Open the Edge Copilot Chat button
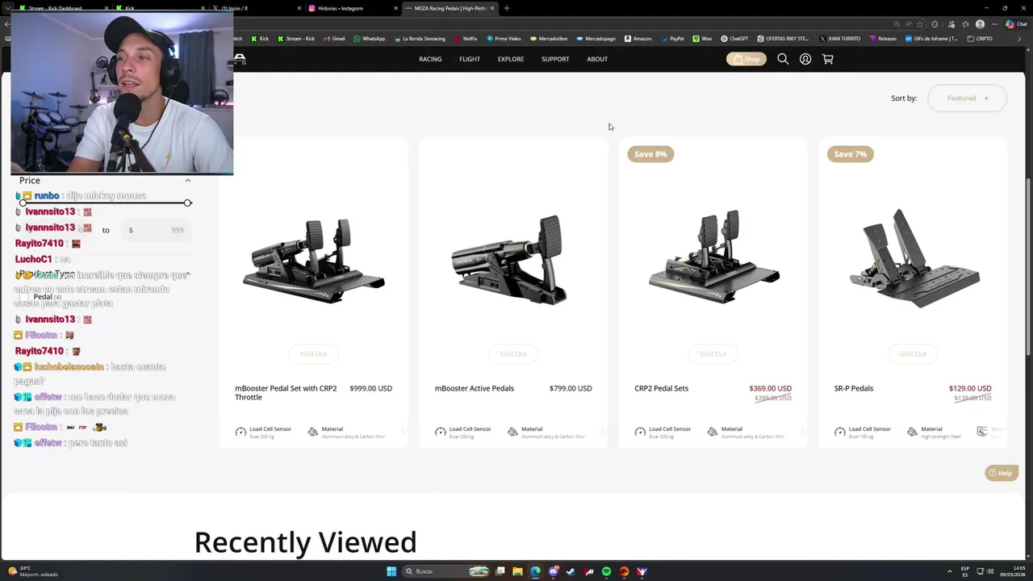1033x581 pixels. coord(1016,24)
